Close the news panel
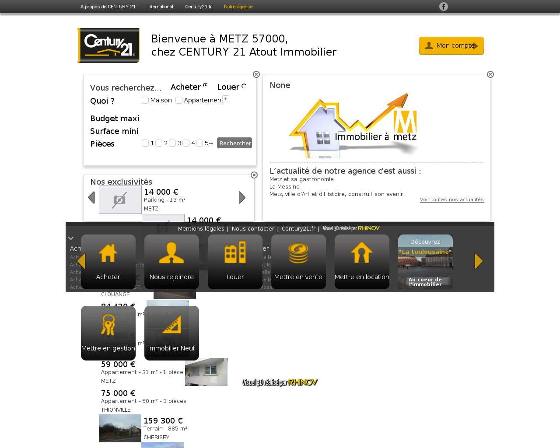 click(490, 74)
